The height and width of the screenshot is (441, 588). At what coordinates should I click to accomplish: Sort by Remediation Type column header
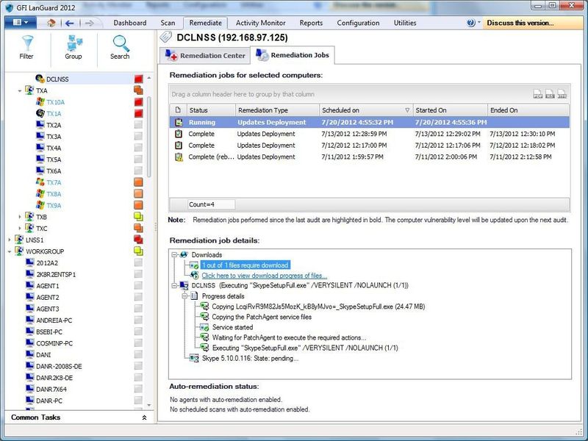pyautogui.click(x=277, y=110)
